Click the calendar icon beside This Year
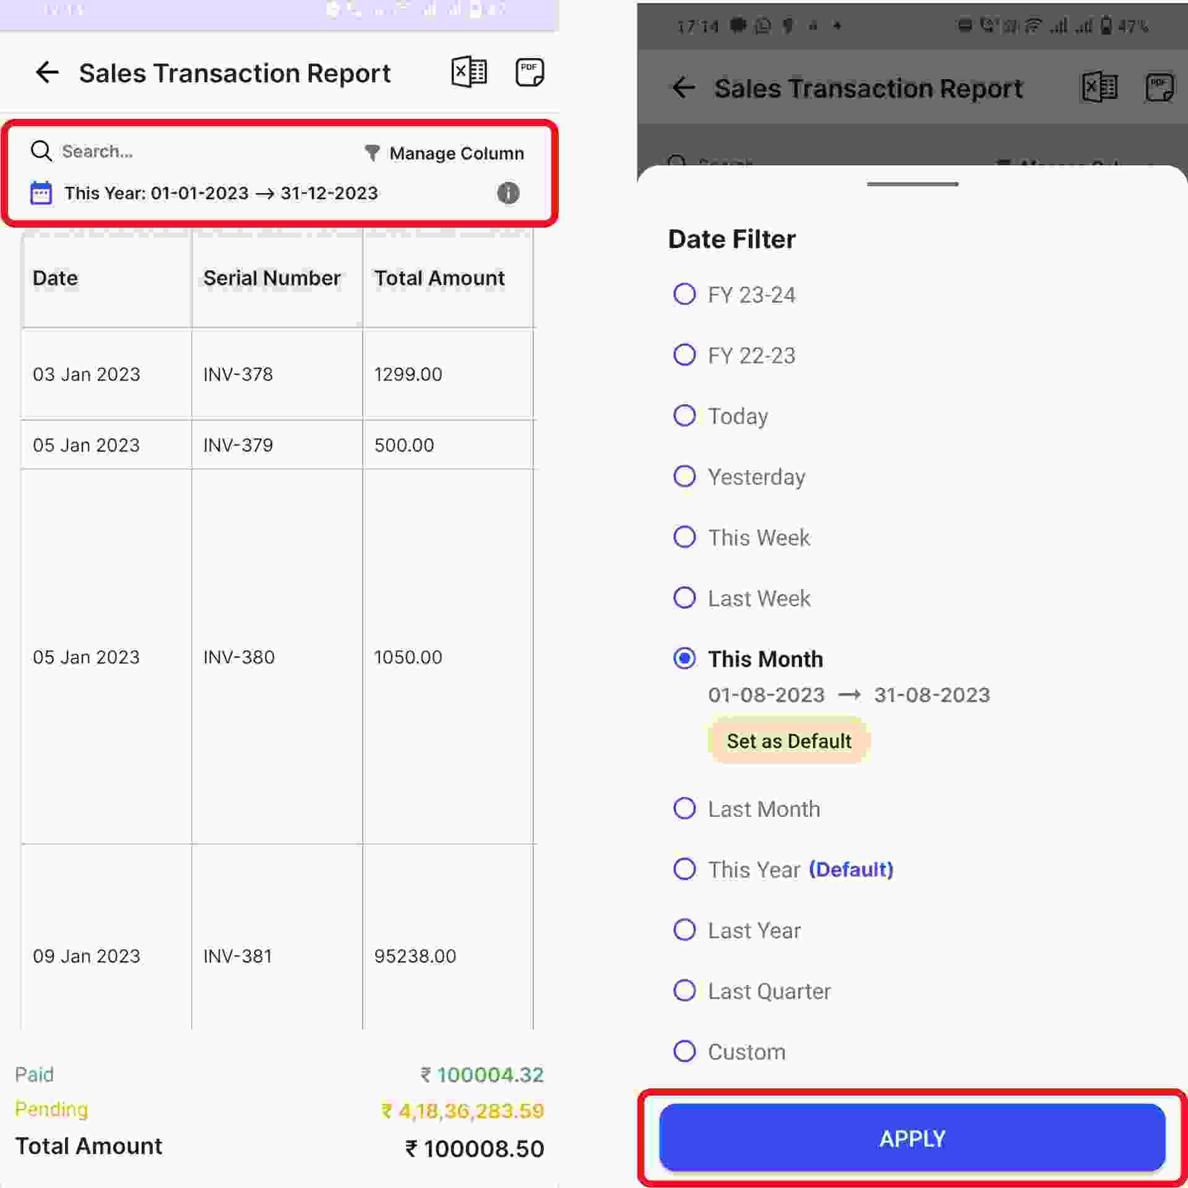 pos(41,194)
